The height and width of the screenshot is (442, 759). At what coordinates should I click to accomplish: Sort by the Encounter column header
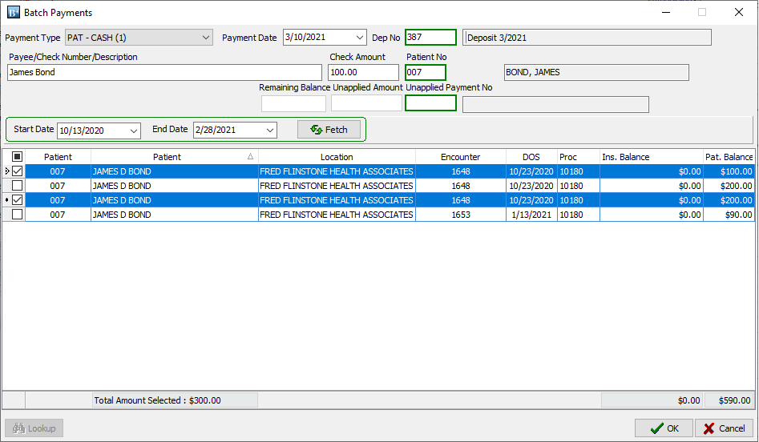(x=460, y=157)
